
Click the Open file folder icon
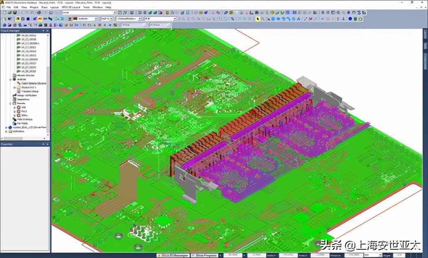(9, 13)
